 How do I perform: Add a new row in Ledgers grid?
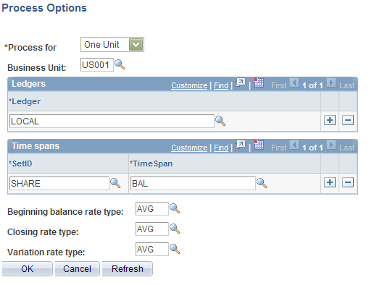pos(330,120)
